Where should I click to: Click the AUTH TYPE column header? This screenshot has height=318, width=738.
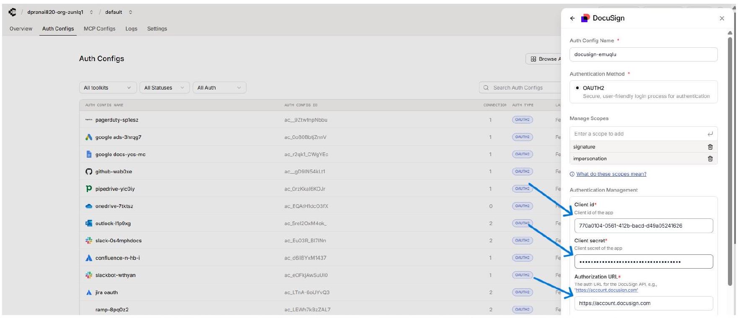pyautogui.click(x=523, y=105)
